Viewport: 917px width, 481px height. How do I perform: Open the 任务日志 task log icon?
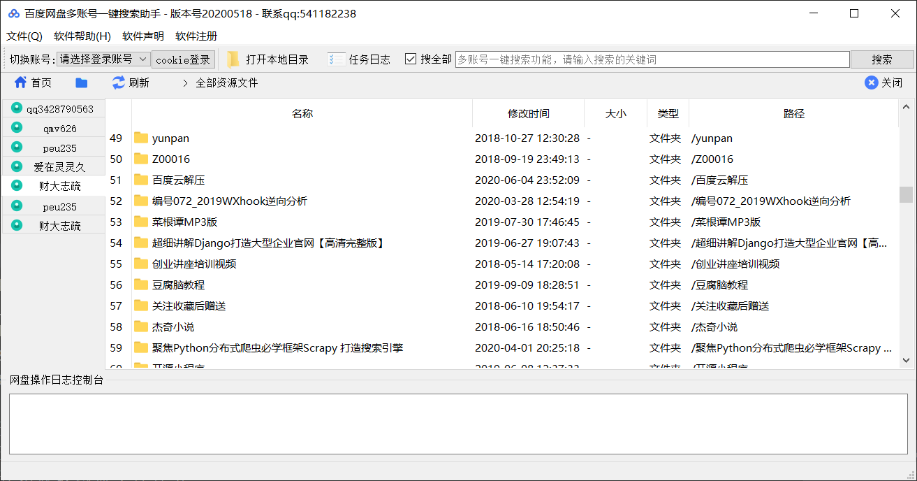pos(335,59)
